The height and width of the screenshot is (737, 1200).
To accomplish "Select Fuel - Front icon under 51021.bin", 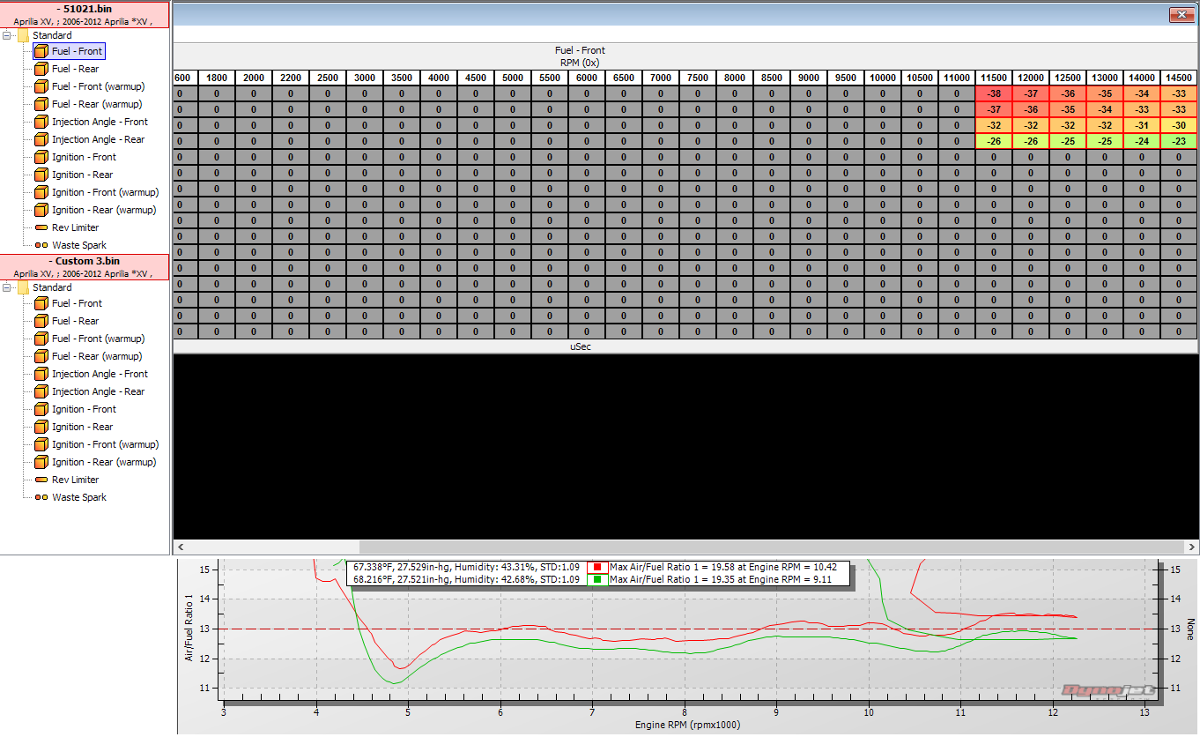I will point(41,51).
